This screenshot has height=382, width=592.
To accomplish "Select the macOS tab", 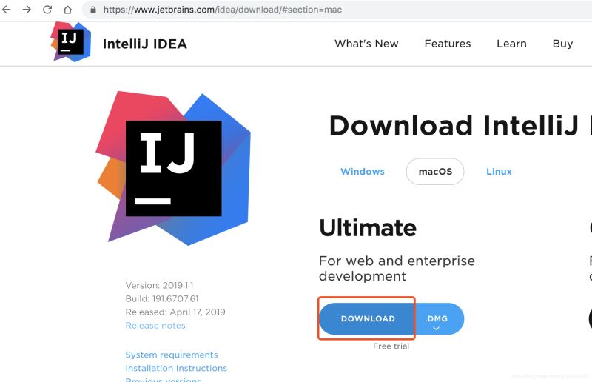I will click(435, 172).
